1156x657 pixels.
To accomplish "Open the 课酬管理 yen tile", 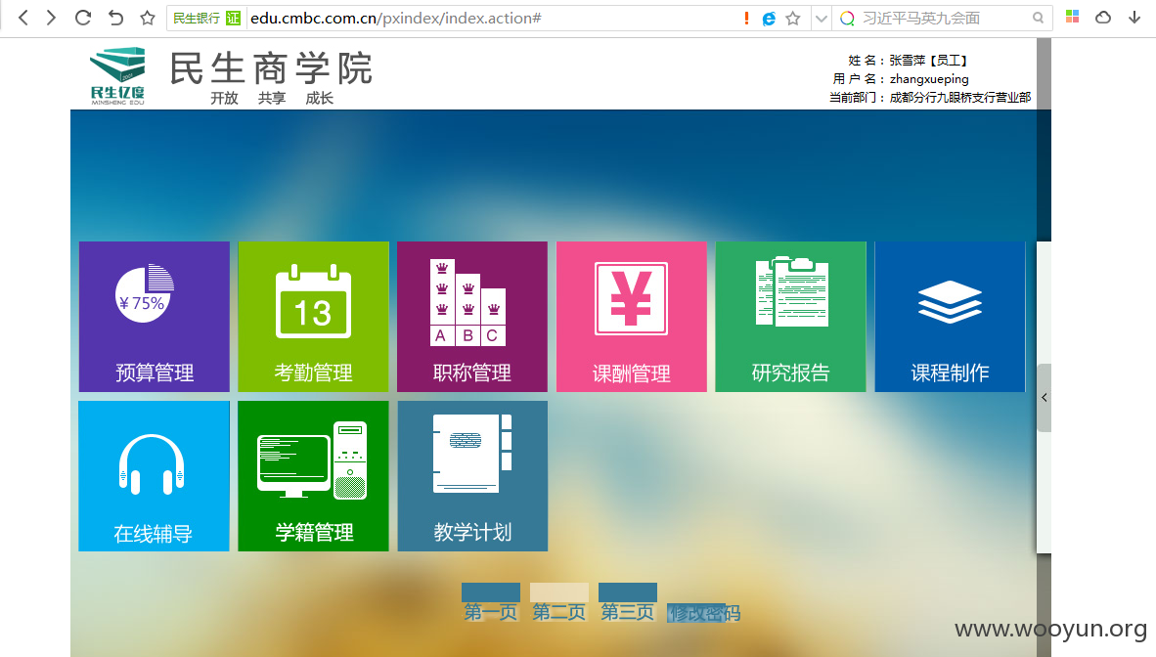I will 632,317.
